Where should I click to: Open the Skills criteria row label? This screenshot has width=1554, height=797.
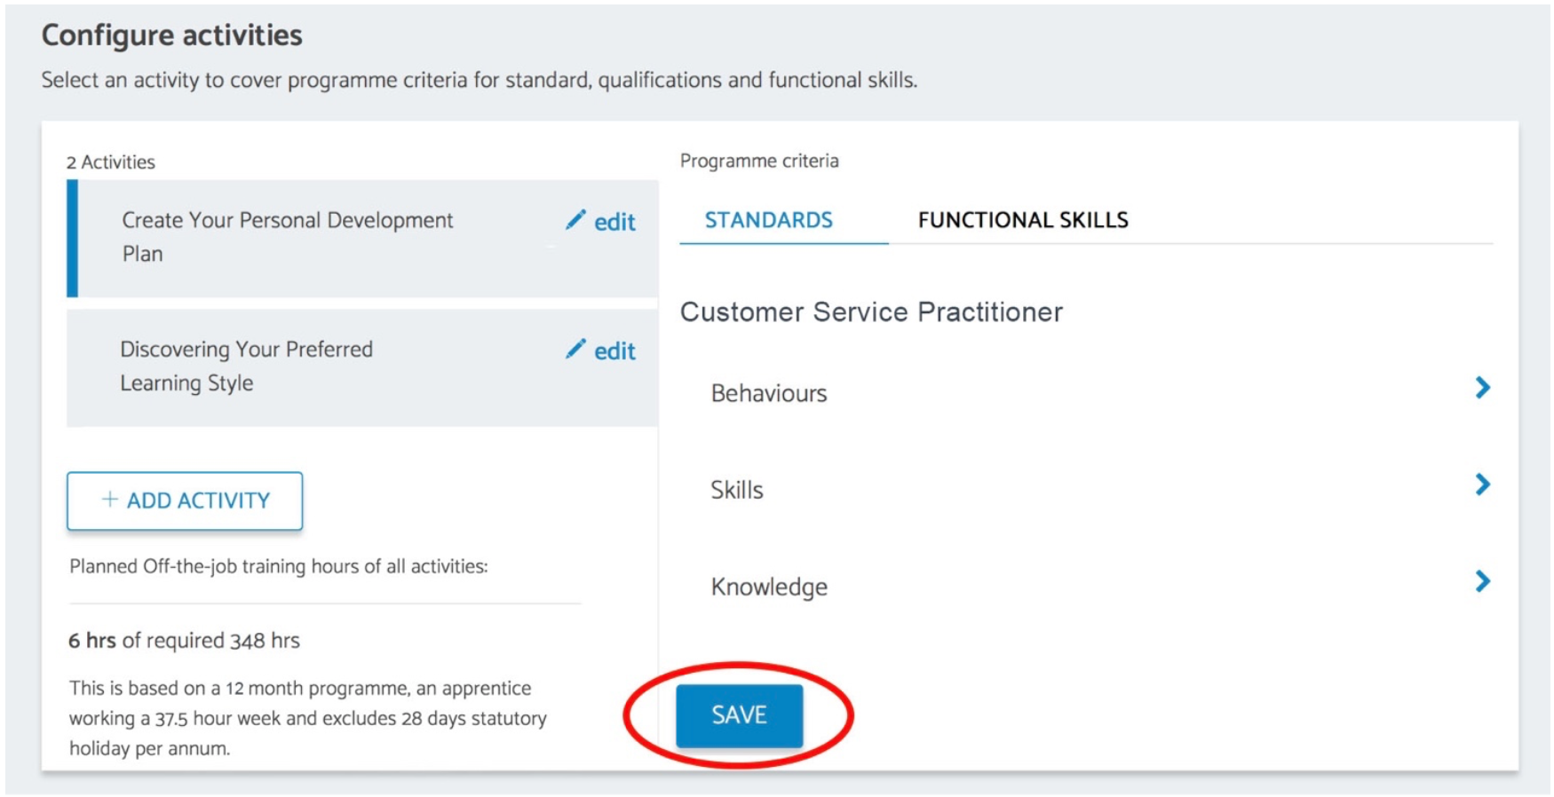point(737,490)
